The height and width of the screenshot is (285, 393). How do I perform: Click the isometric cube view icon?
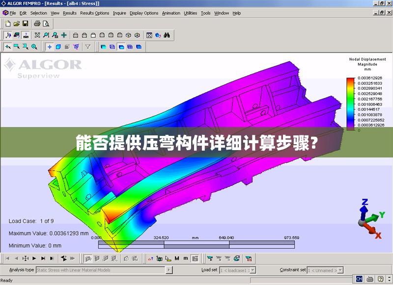point(128,35)
